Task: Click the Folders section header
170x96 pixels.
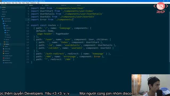Action: point(3,17)
